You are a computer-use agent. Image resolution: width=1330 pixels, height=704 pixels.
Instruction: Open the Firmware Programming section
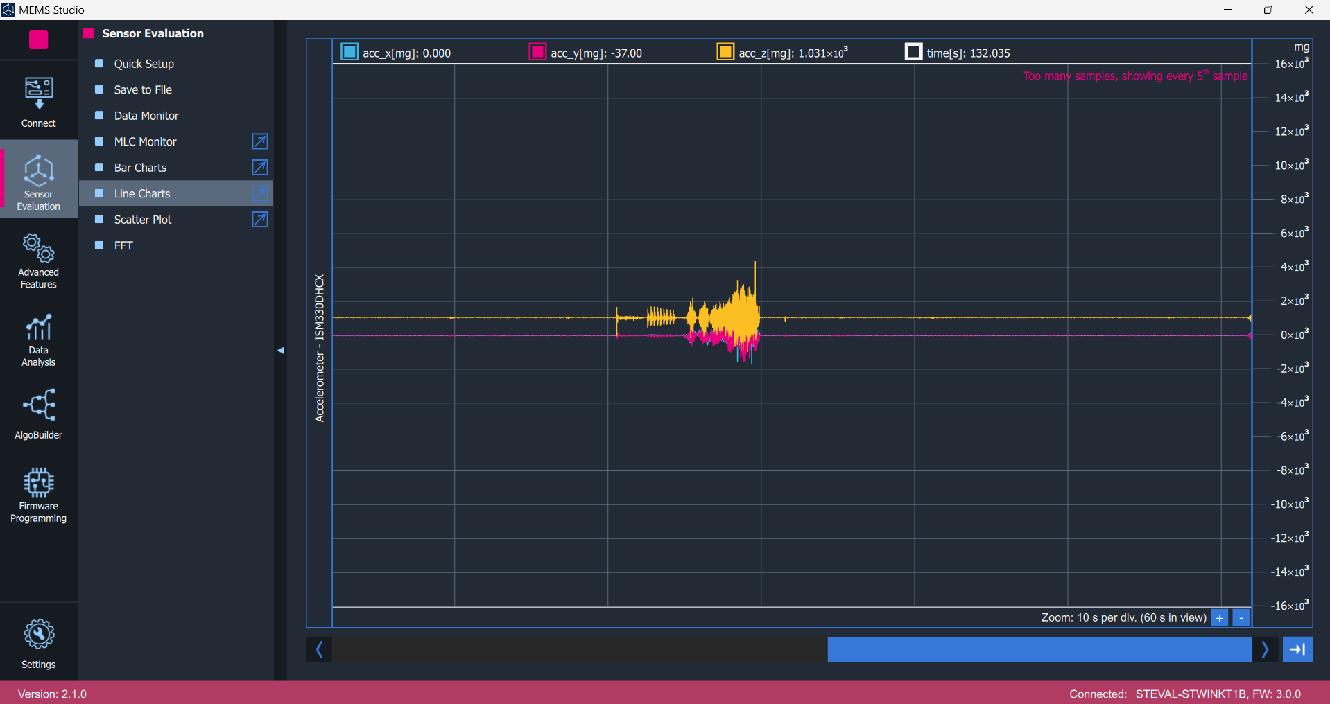point(38,493)
